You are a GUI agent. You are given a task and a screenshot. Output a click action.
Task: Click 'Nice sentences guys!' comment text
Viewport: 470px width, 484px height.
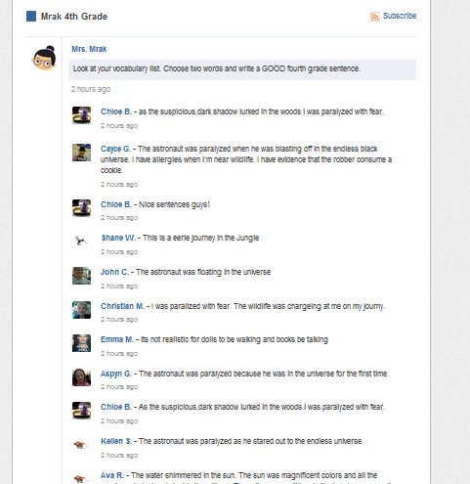174,204
